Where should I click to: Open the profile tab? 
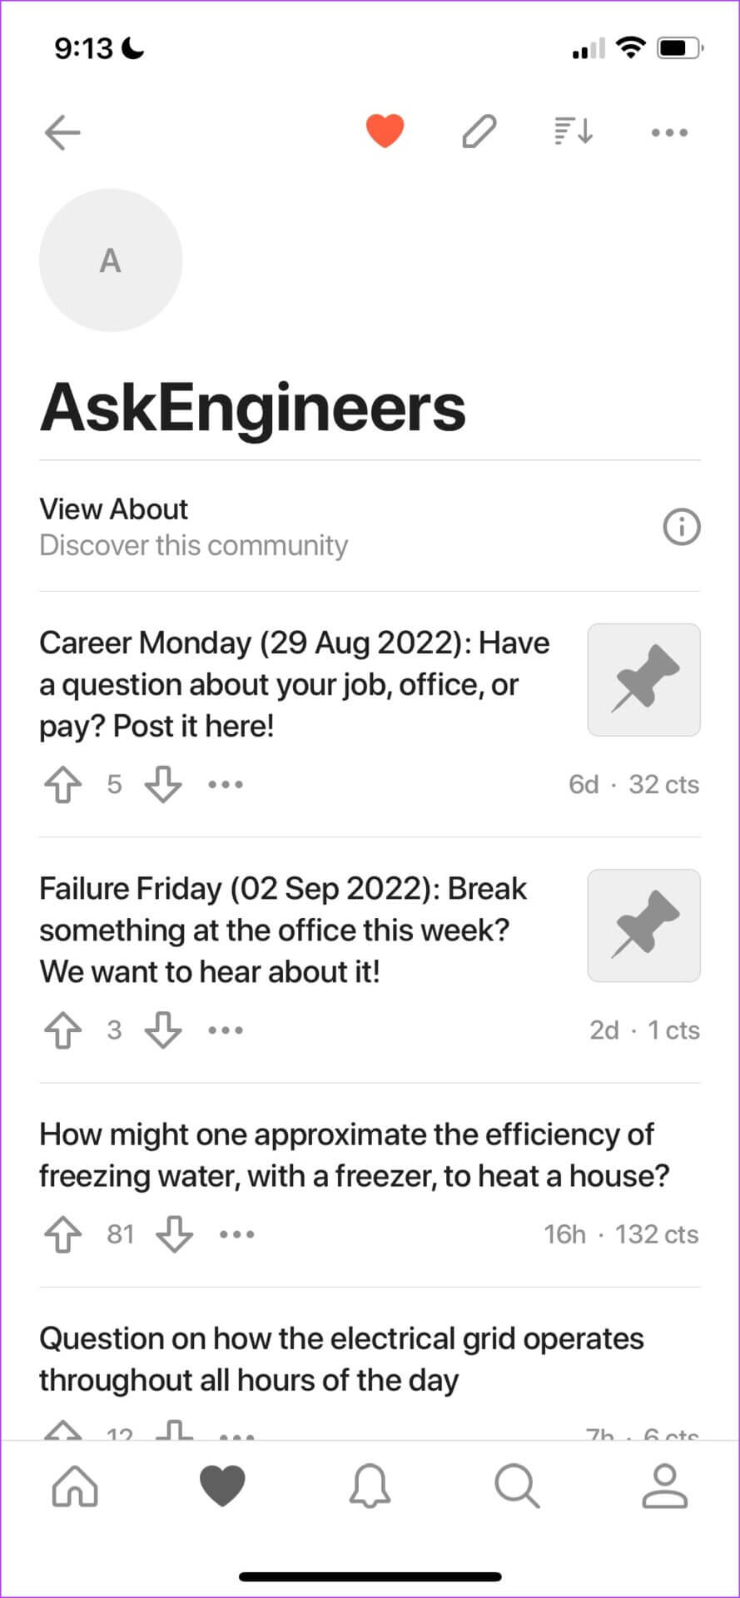(664, 1487)
